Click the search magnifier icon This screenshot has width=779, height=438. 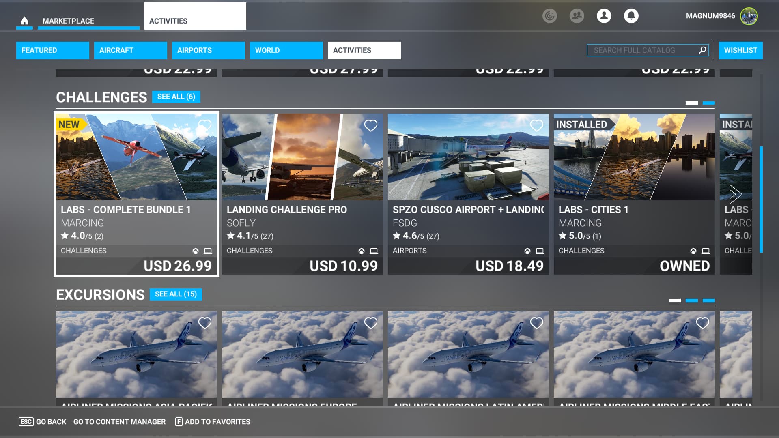[x=702, y=50]
